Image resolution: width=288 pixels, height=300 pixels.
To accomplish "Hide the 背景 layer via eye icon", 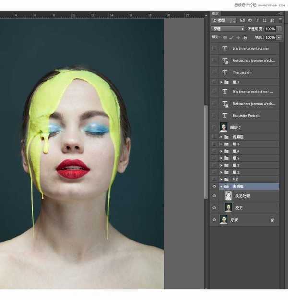I will [x=214, y=220].
